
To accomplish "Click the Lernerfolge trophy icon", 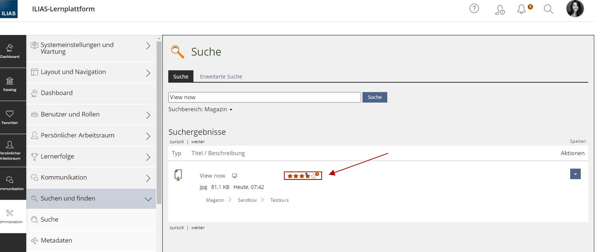I will 34,156.
